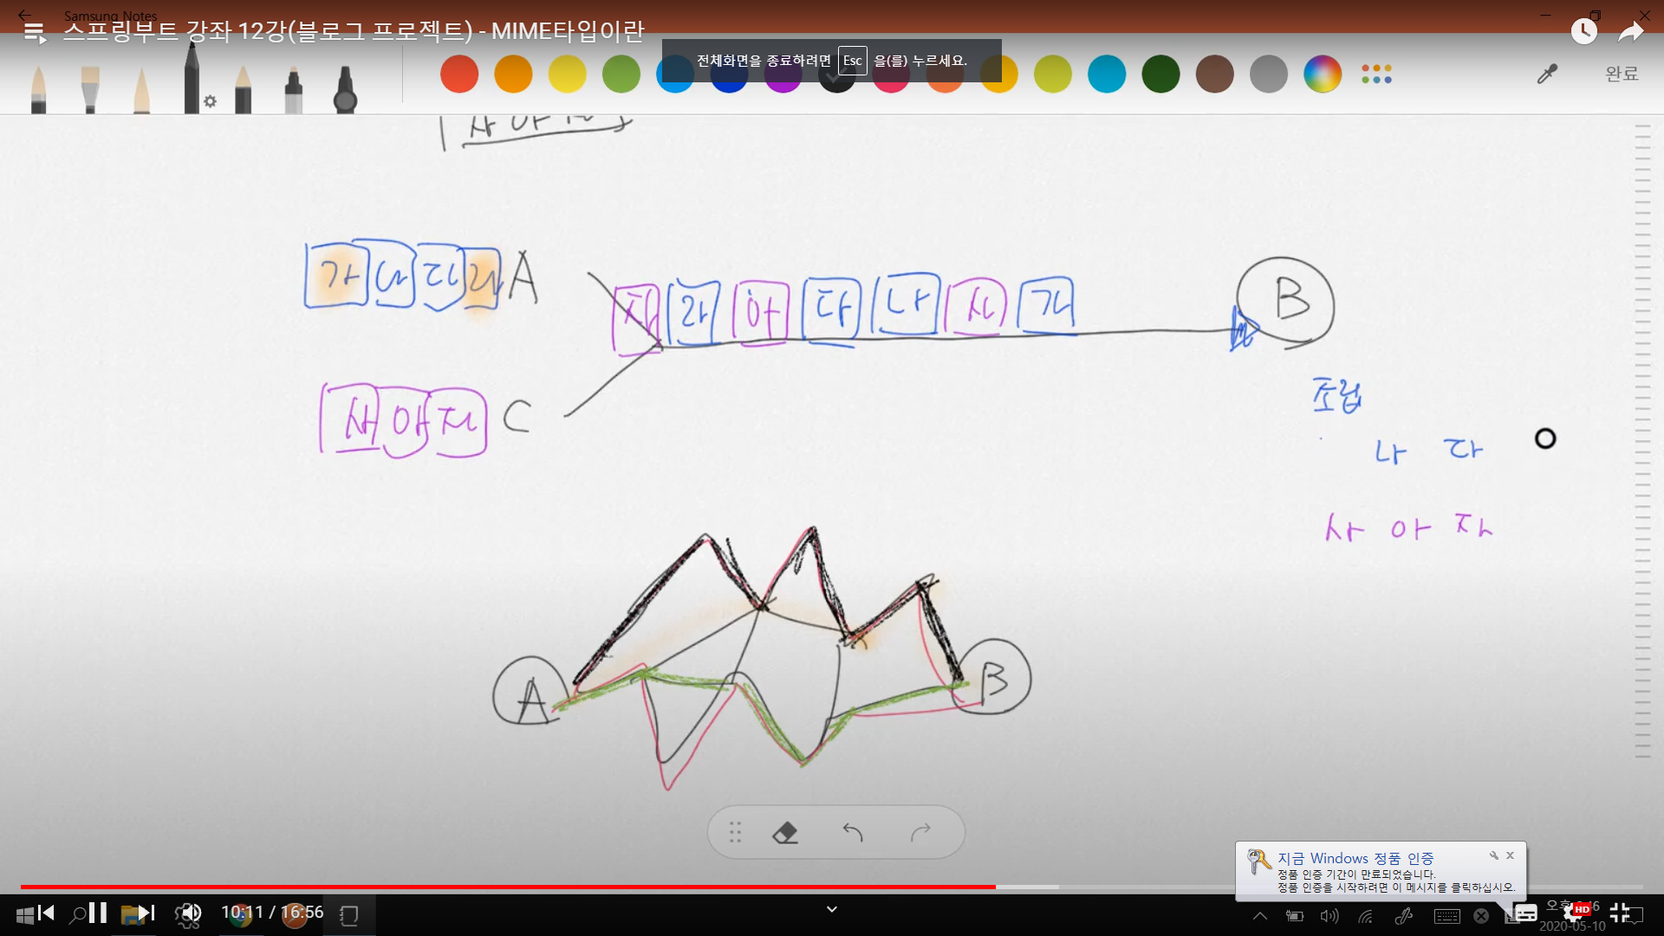The image size is (1664, 936).
Task: Click the 완료 done button
Action: [x=1622, y=75]
